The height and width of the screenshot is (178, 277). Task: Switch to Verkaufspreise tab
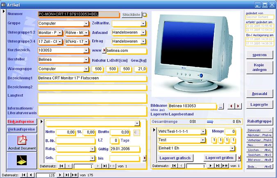[x=22, y=129]
